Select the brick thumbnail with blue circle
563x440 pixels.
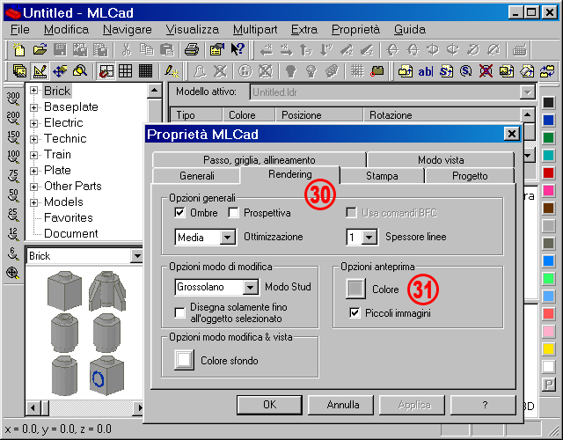click(x=107, y=376)
